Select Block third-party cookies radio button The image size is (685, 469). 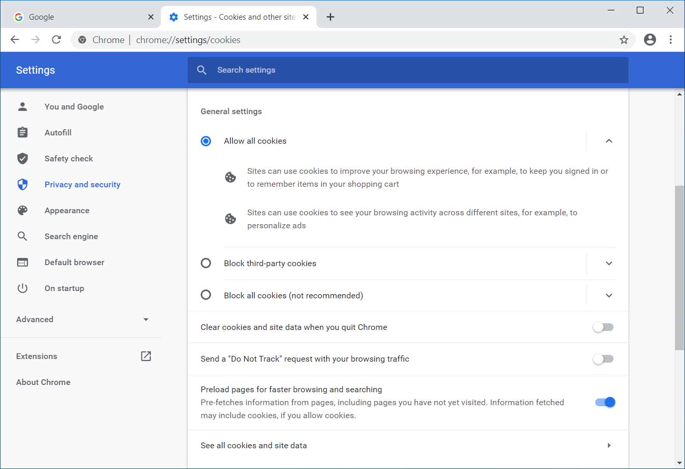(206, 263)
